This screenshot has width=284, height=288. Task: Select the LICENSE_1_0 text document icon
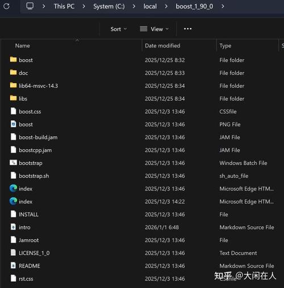13,253
